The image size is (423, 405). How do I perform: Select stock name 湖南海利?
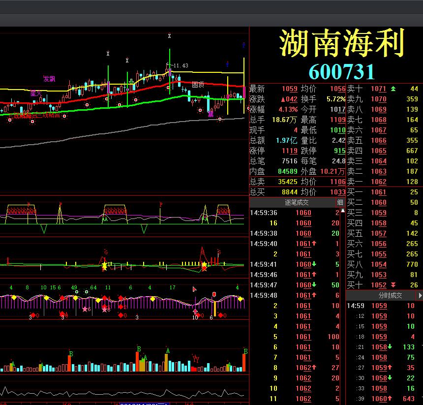point(342,43)
